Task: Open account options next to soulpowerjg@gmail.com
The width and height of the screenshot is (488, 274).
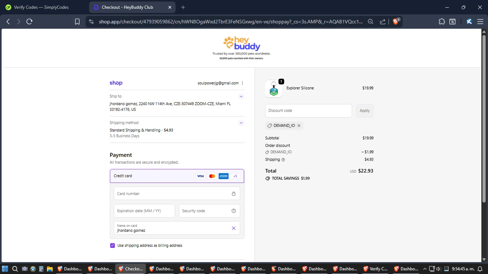Action: point(242,83)
